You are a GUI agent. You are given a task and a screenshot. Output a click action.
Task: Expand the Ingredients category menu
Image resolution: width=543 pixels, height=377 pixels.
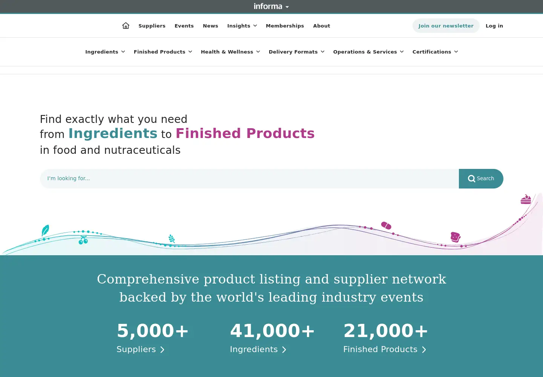[105, 52]
